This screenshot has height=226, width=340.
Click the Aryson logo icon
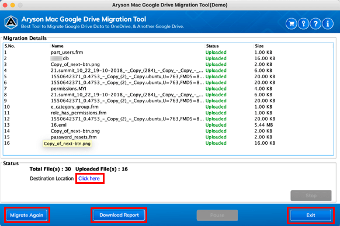(11, 23)
